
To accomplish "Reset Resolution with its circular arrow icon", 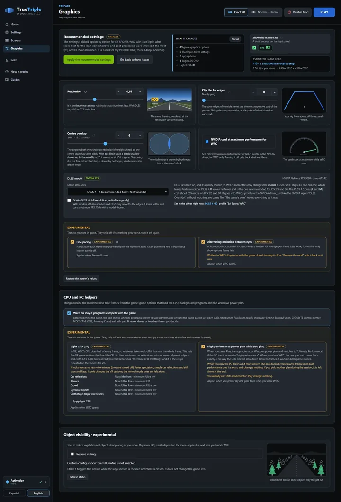I will click(x=85, y=91).
